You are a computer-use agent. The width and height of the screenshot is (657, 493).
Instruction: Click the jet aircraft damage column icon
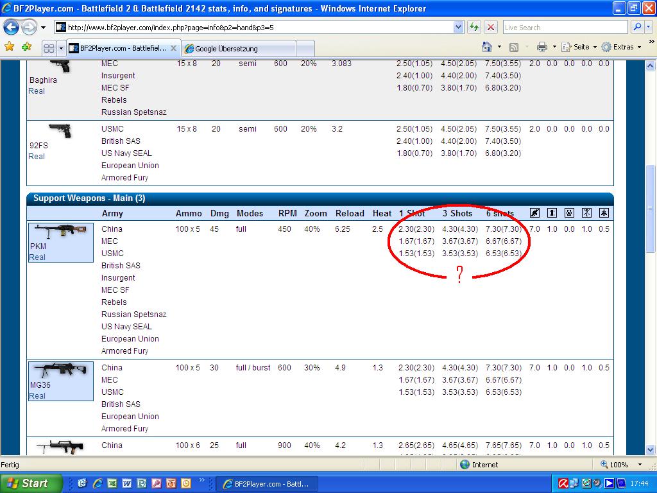[x=604, y=213]
